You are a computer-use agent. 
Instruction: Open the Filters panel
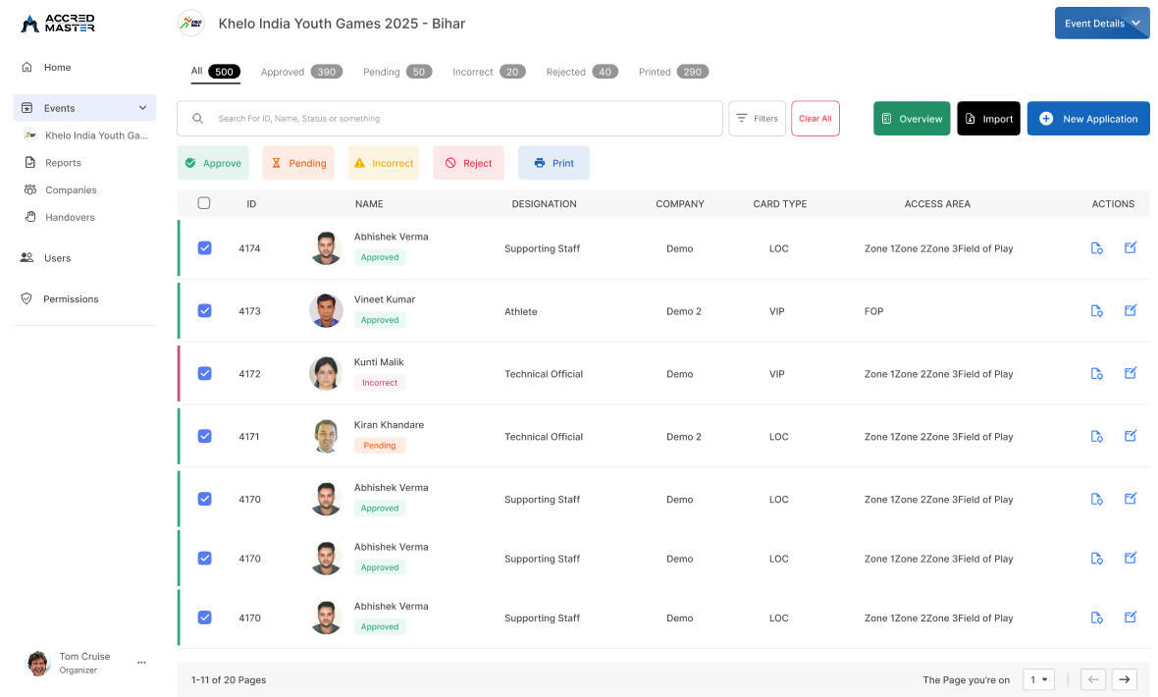coord(757,118)
